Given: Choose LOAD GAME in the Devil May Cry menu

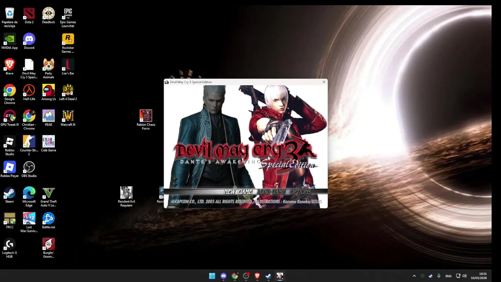Looking at the screenshot, I should (271, 192).
